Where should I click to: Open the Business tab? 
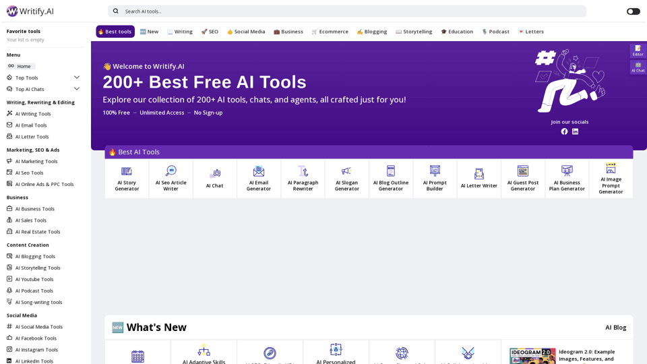coord(288,32)
